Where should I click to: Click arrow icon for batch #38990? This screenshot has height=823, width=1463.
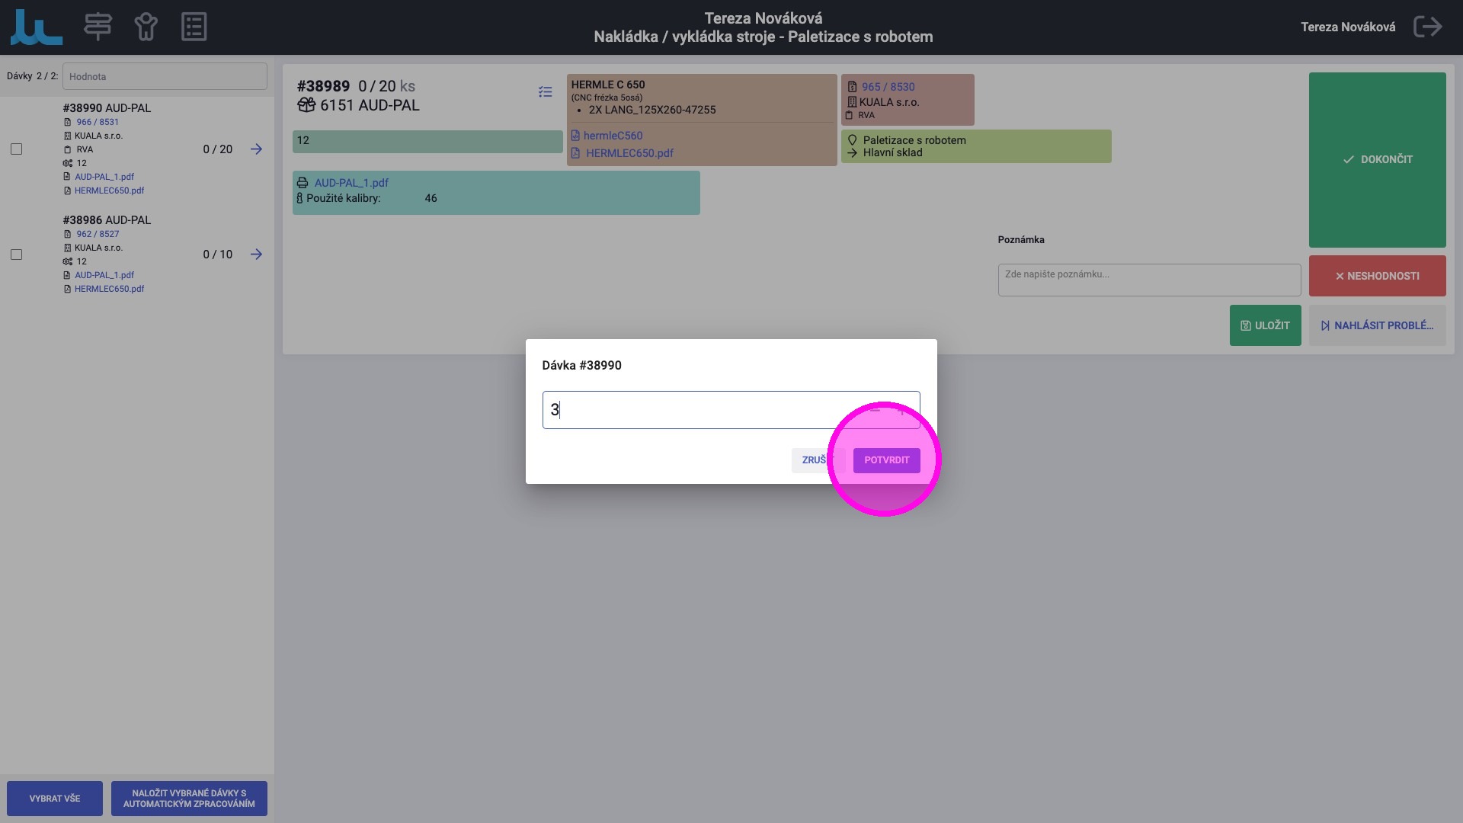[256, 149]
